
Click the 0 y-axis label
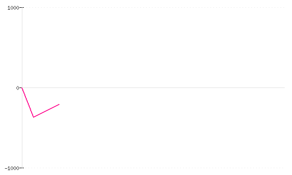18,88
